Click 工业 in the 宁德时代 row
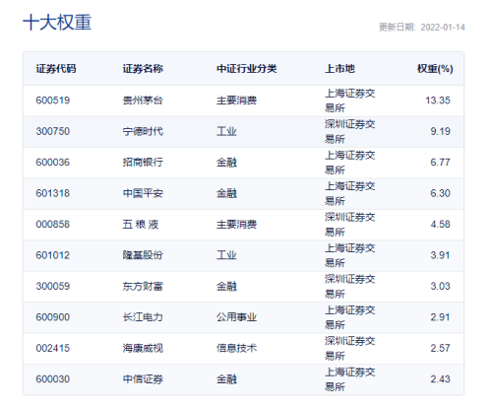The width and height of the screenshot is (492, 407). (226, 131)
